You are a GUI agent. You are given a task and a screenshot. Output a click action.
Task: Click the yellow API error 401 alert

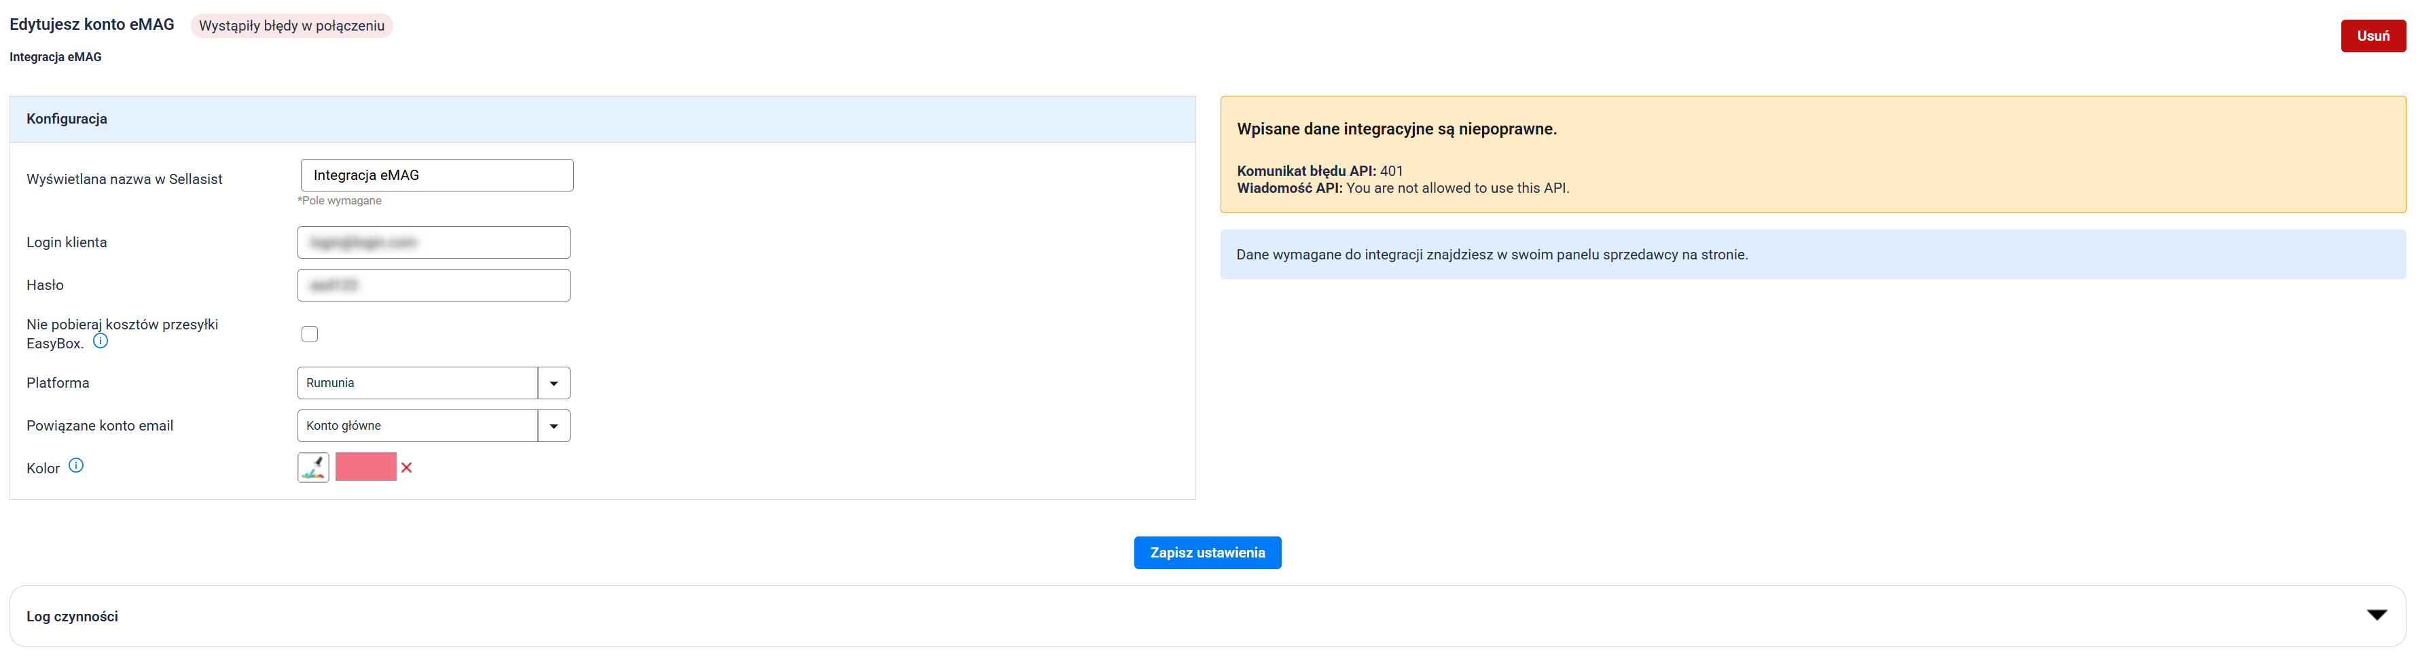click(x=1812, y=155)
